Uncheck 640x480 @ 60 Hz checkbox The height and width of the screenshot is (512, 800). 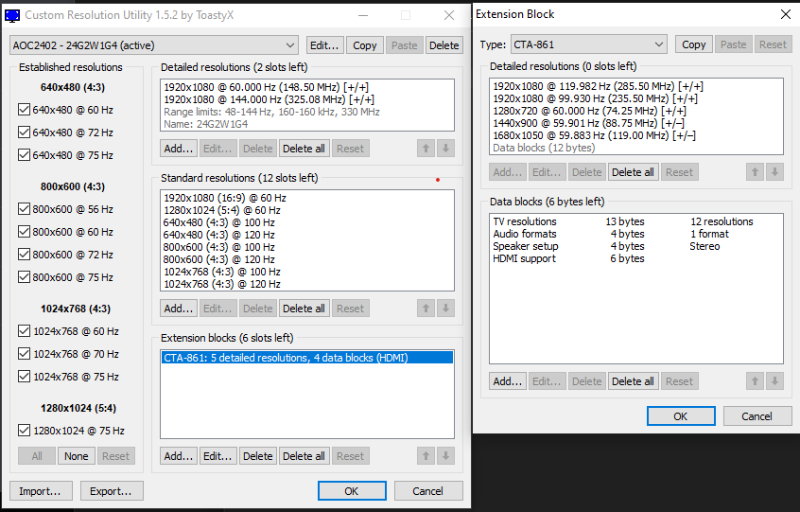(x=25, y=110)
